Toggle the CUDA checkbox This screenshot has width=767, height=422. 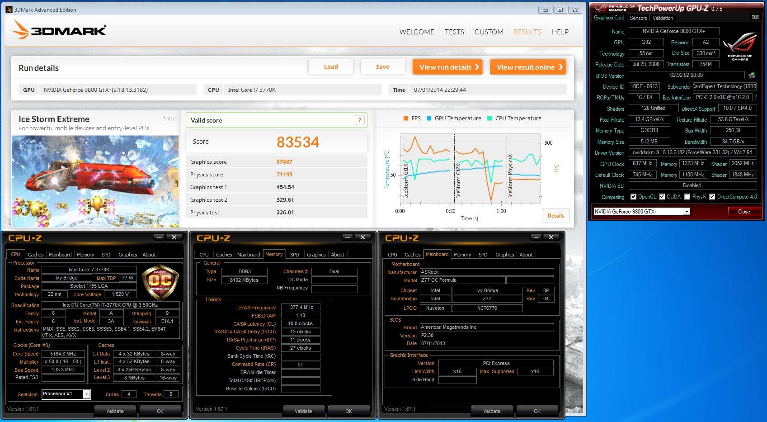[x=662, y=197]
